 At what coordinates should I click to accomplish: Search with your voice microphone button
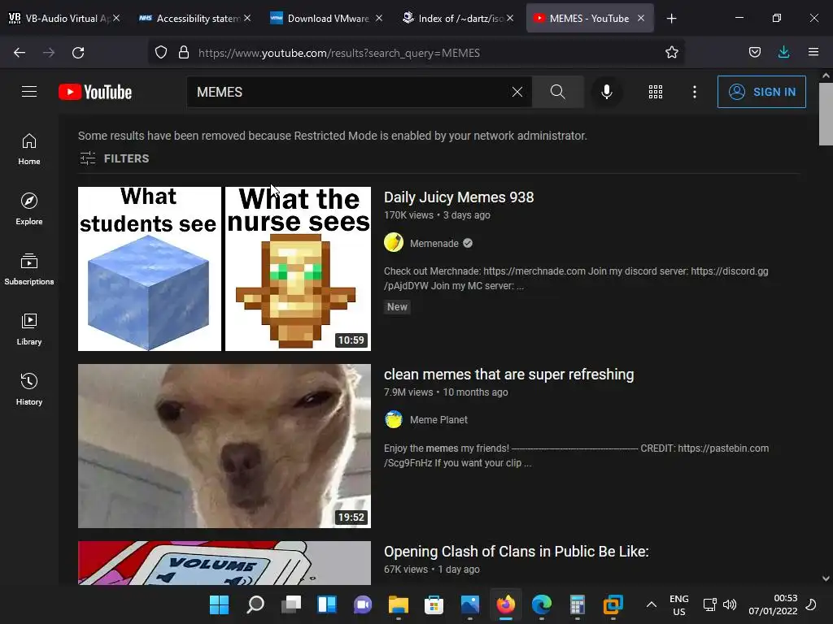pos(606,92)
